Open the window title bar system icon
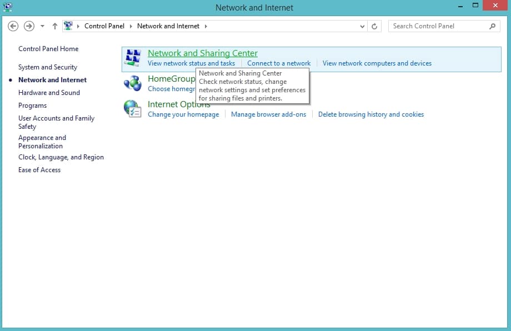This screenshot has height=331, width=511. coord(8,7)
